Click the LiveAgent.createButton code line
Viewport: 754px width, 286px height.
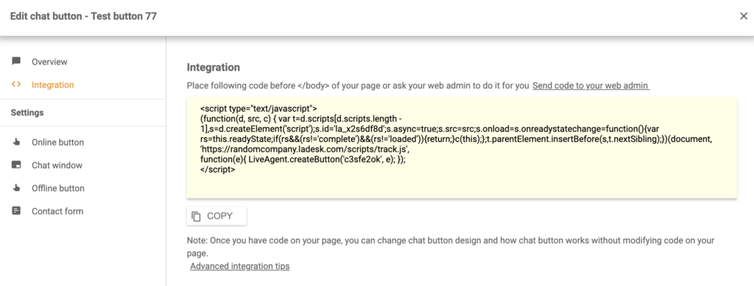303,160
